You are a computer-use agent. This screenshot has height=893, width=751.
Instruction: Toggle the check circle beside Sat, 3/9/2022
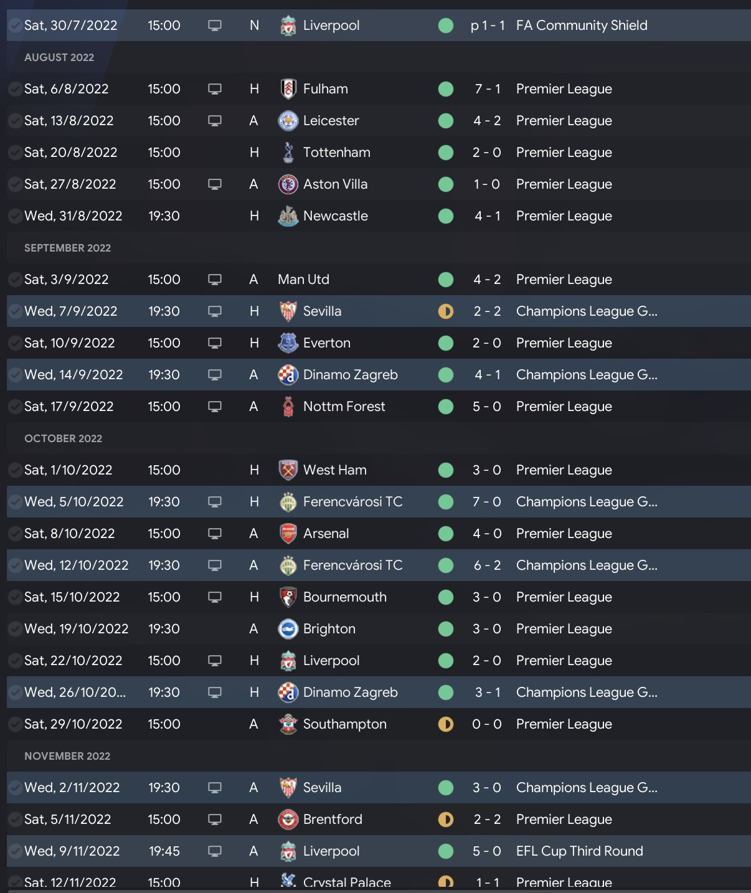(15, 280)
